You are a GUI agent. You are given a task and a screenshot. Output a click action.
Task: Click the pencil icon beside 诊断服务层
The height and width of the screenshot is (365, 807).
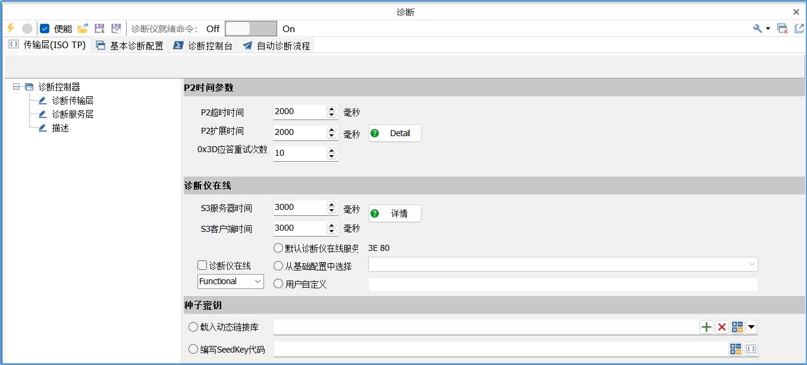(43, 114)
